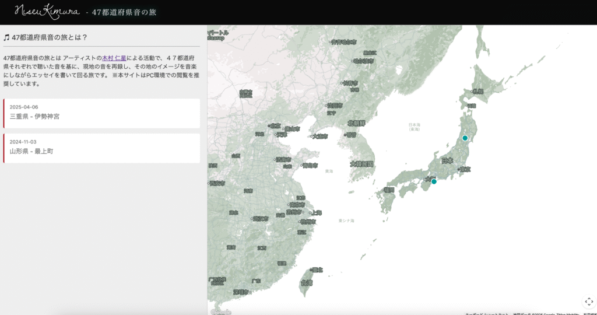Click the 台湾 label on the map

306,283
